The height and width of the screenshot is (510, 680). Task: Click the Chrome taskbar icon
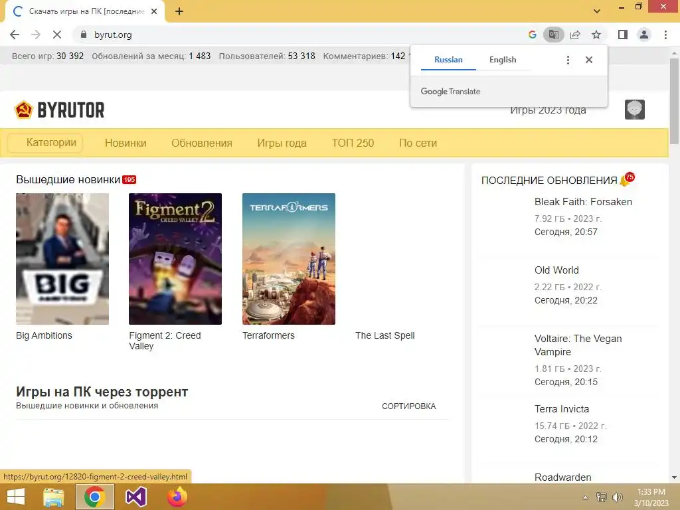pyautogui.click(x=95, y=497)
